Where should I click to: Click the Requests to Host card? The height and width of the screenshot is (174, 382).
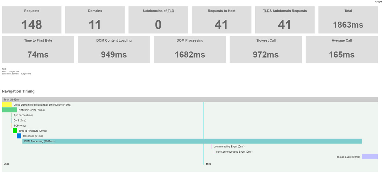click(222, 20)
